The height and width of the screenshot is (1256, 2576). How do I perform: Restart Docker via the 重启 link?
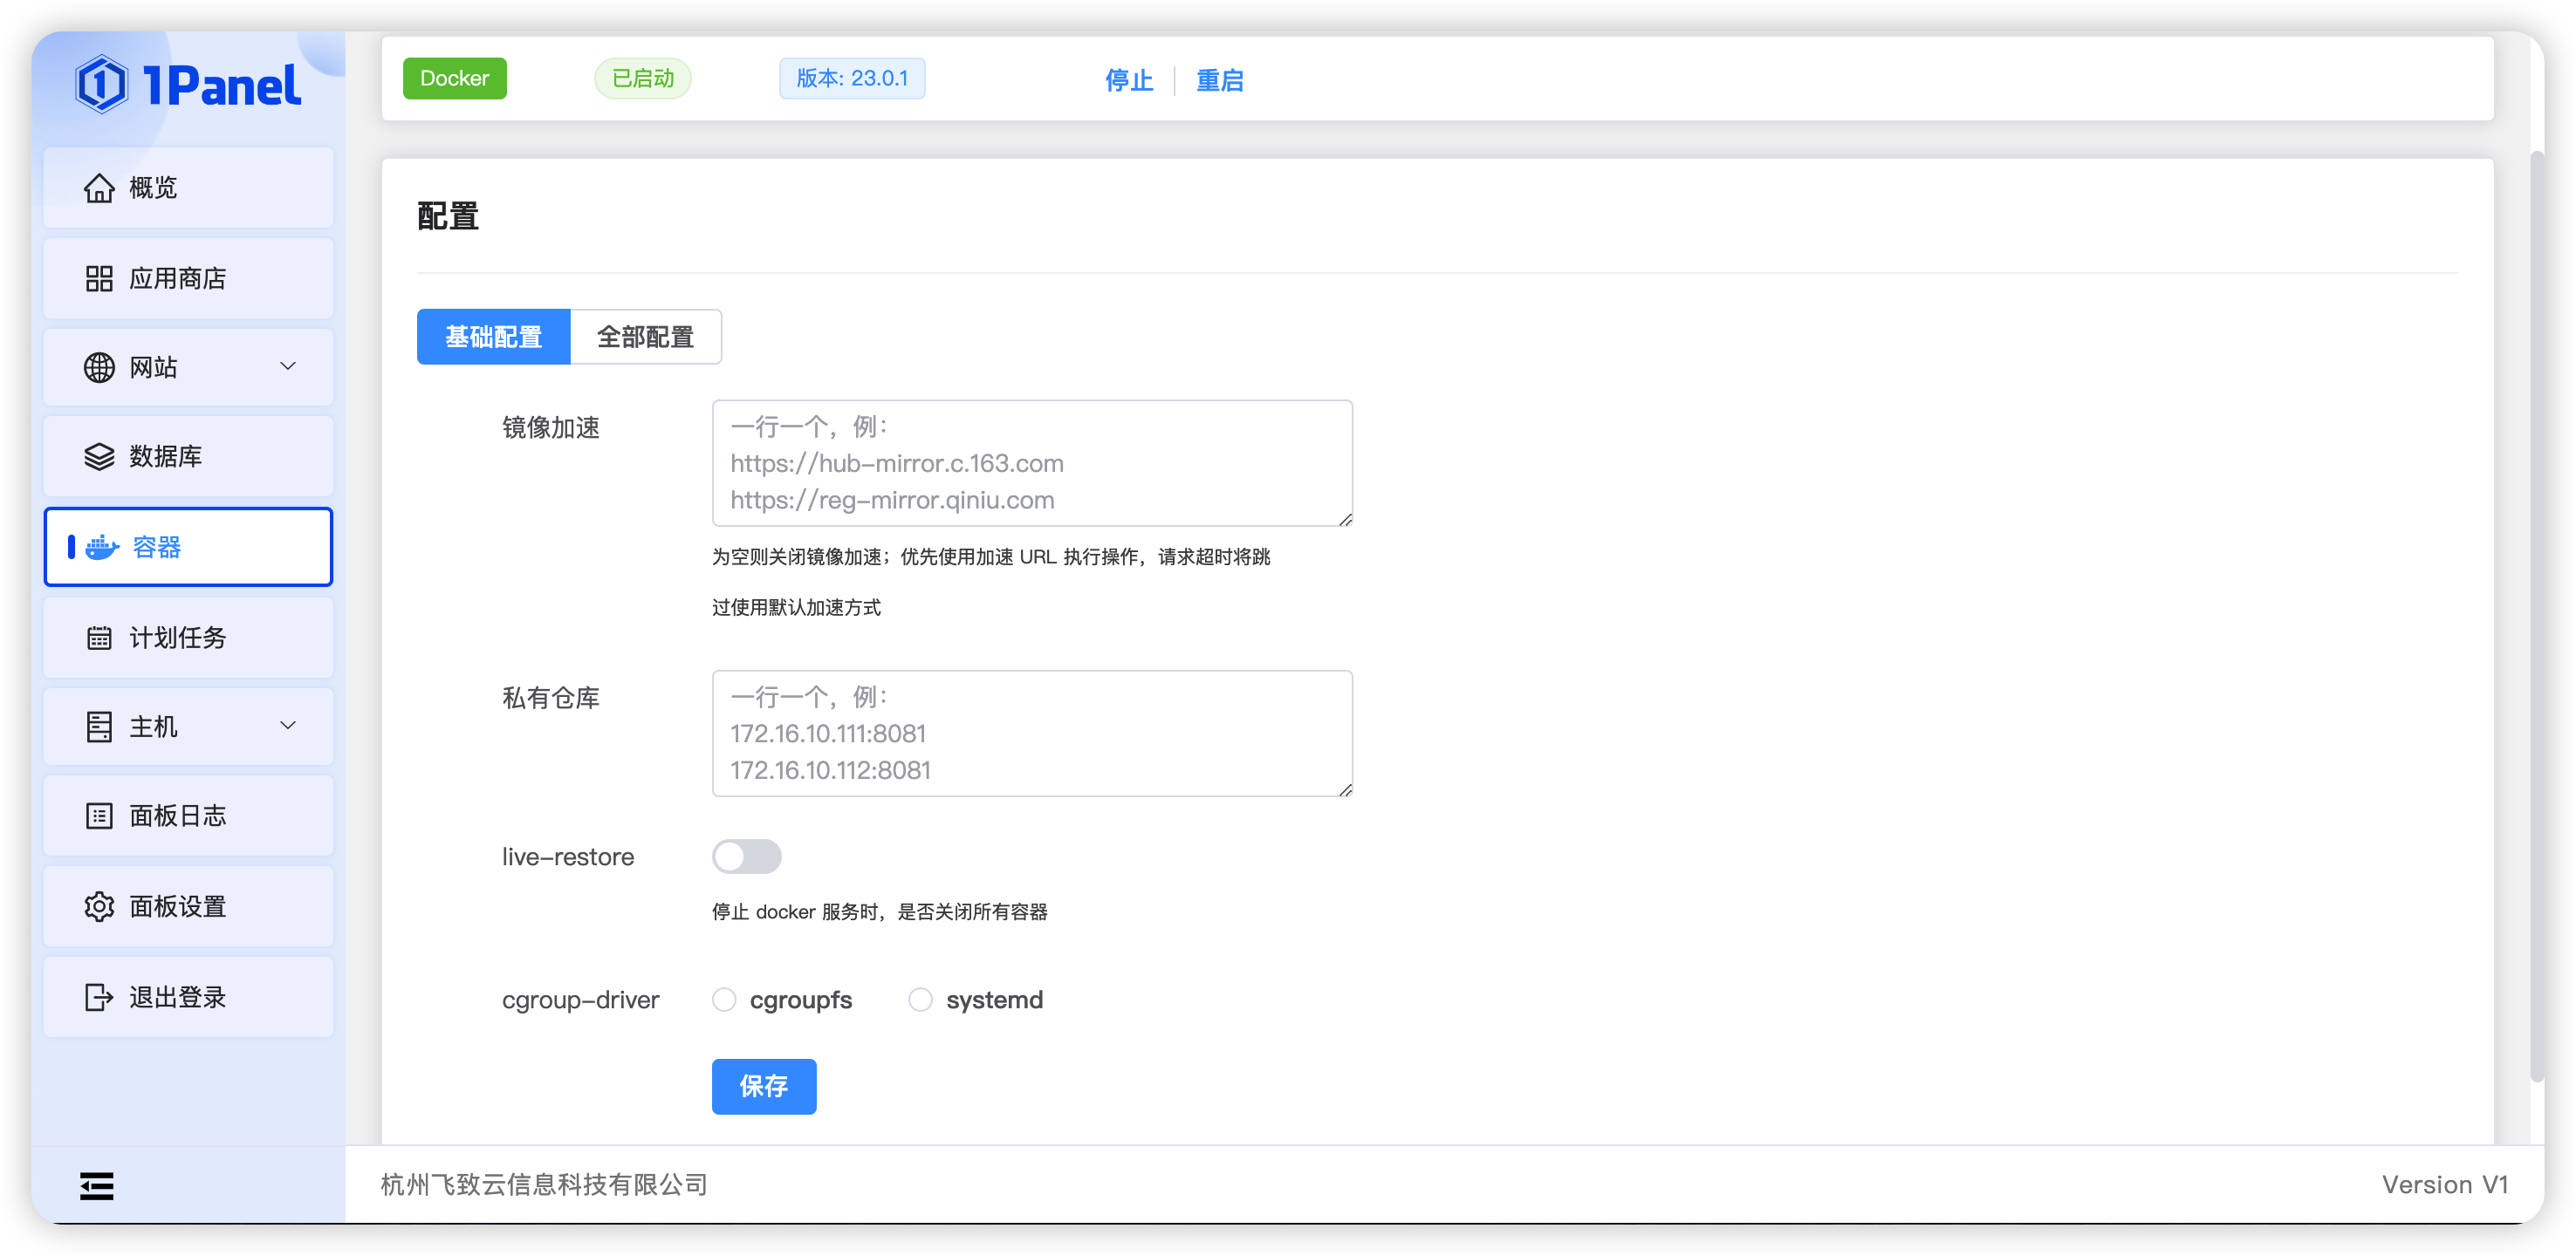(x=1219, y=81)
